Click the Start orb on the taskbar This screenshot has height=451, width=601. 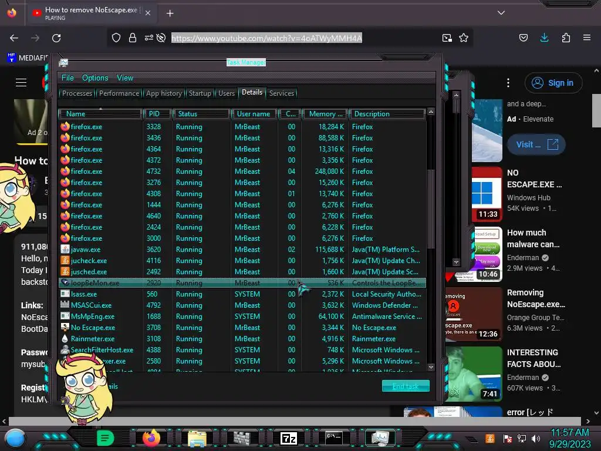pyautogui.click(x=15, y=438)
